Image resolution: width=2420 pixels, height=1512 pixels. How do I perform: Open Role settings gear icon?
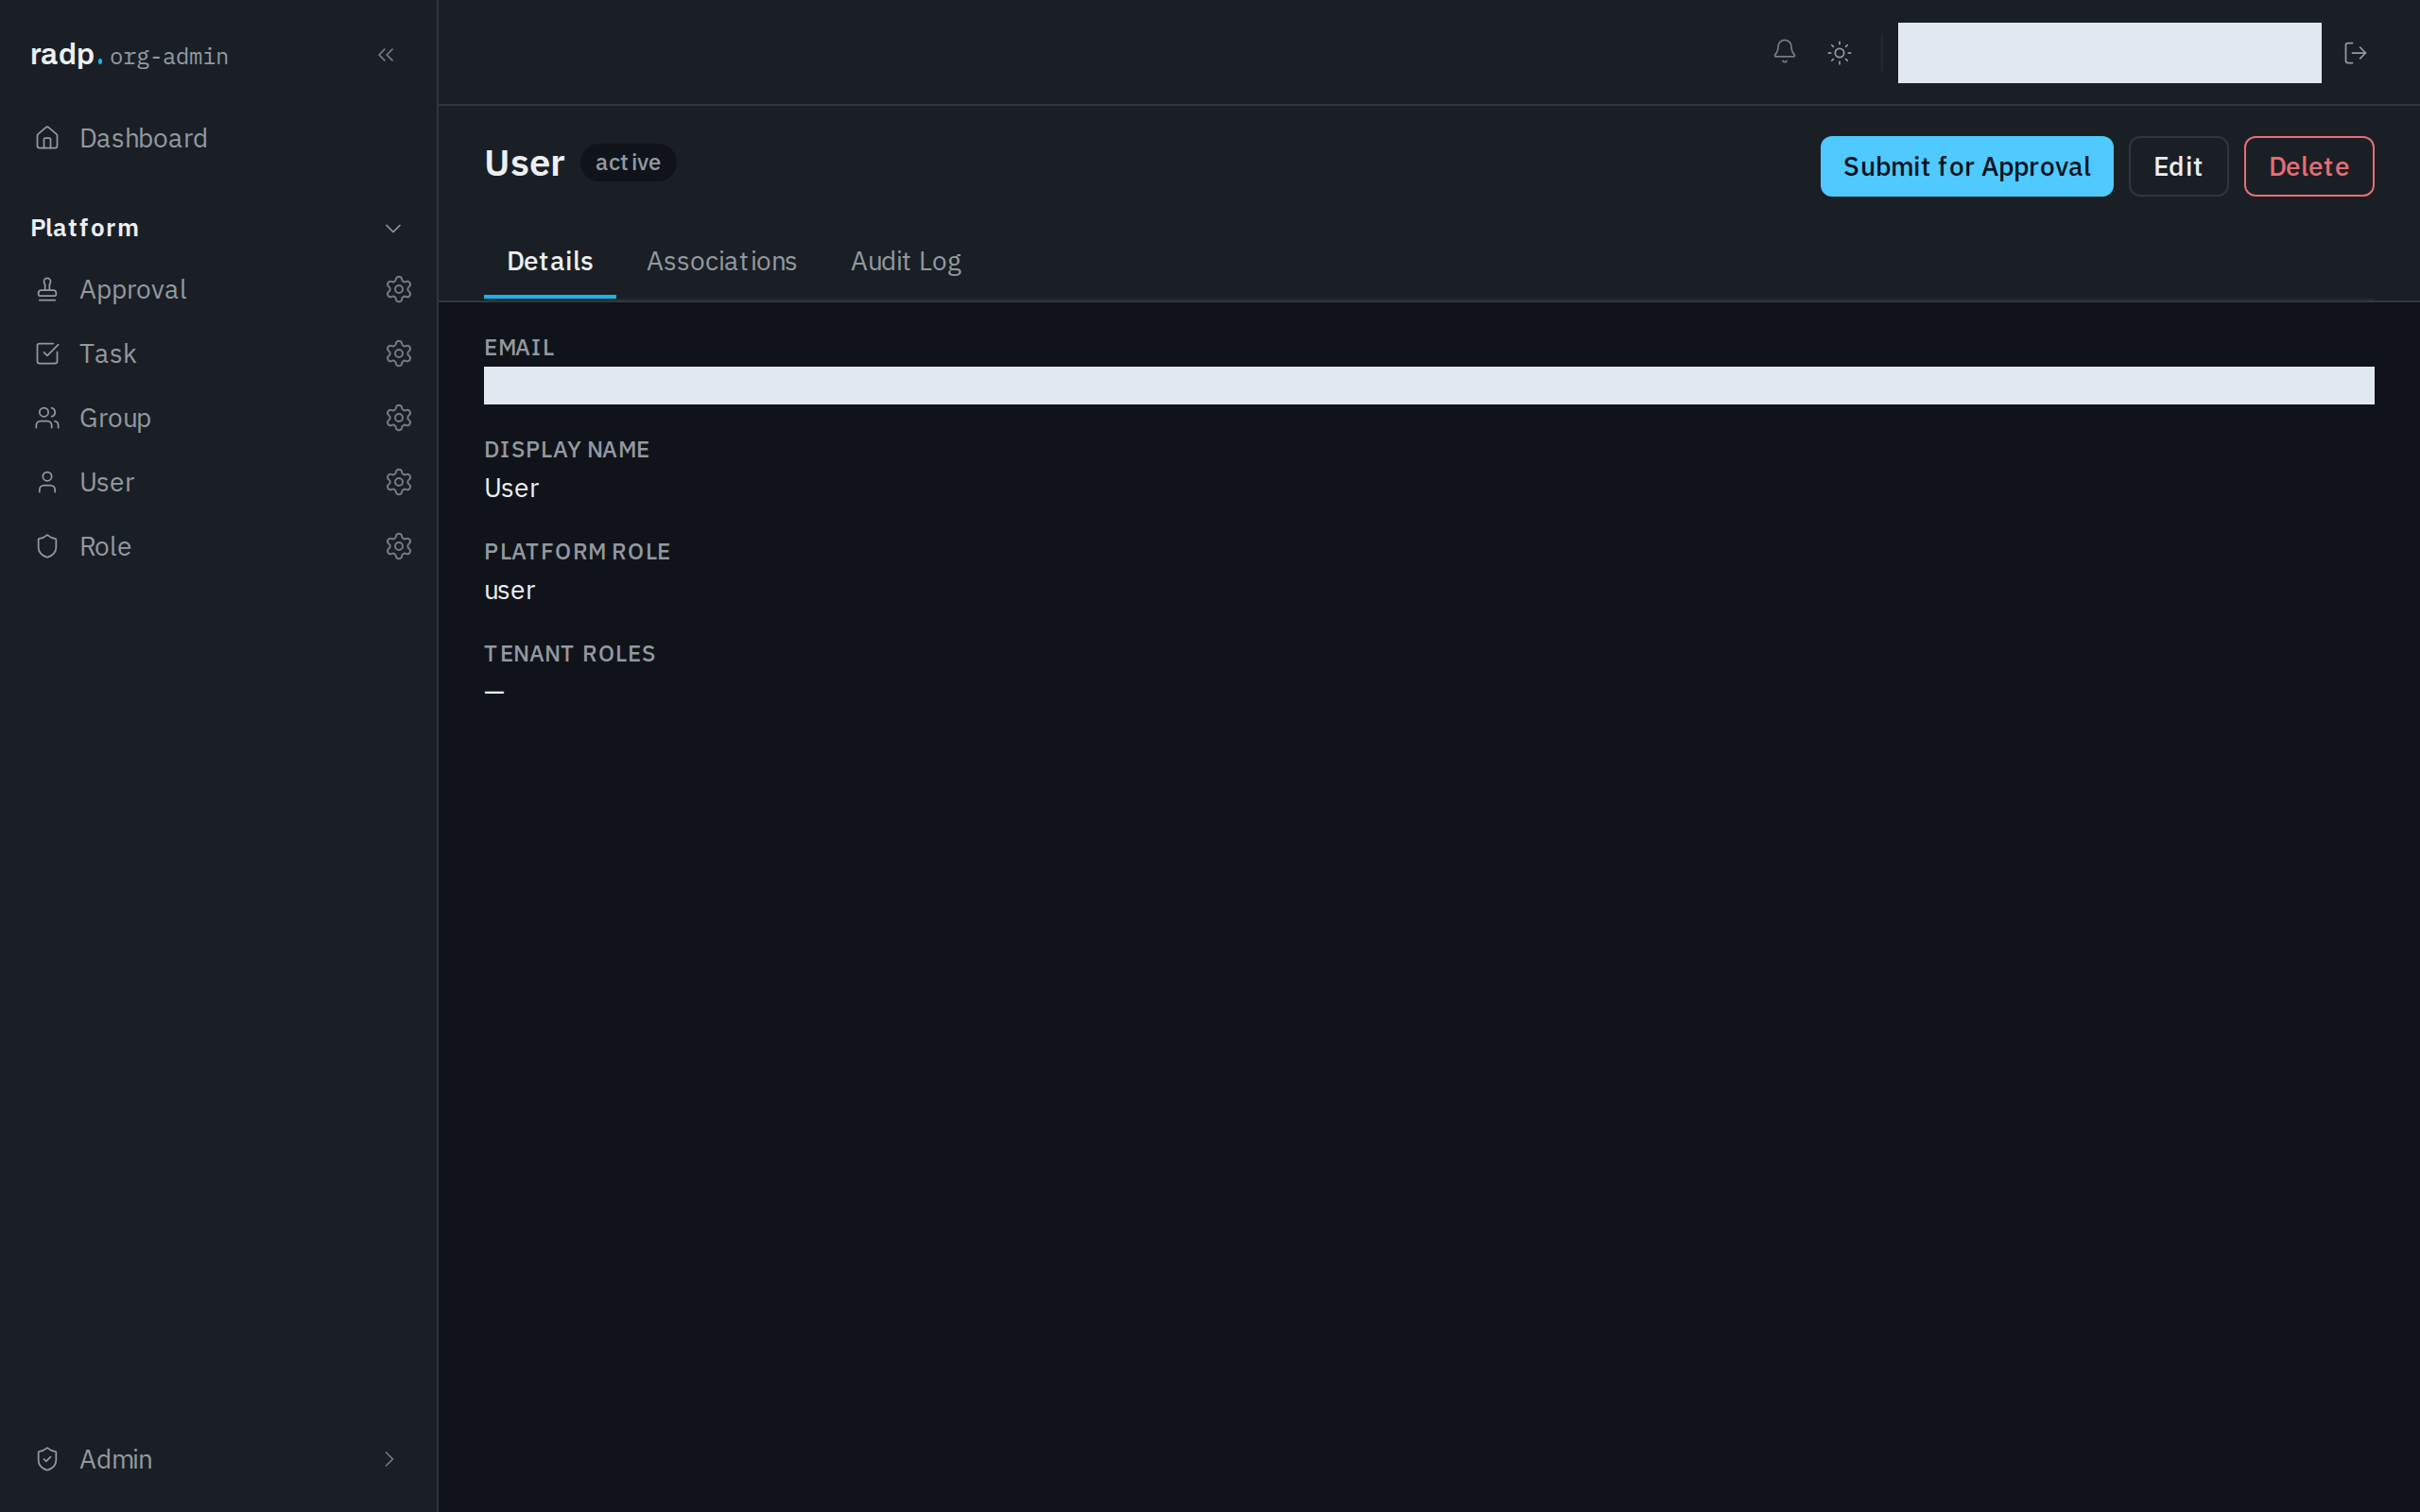(x=399, y=546)
